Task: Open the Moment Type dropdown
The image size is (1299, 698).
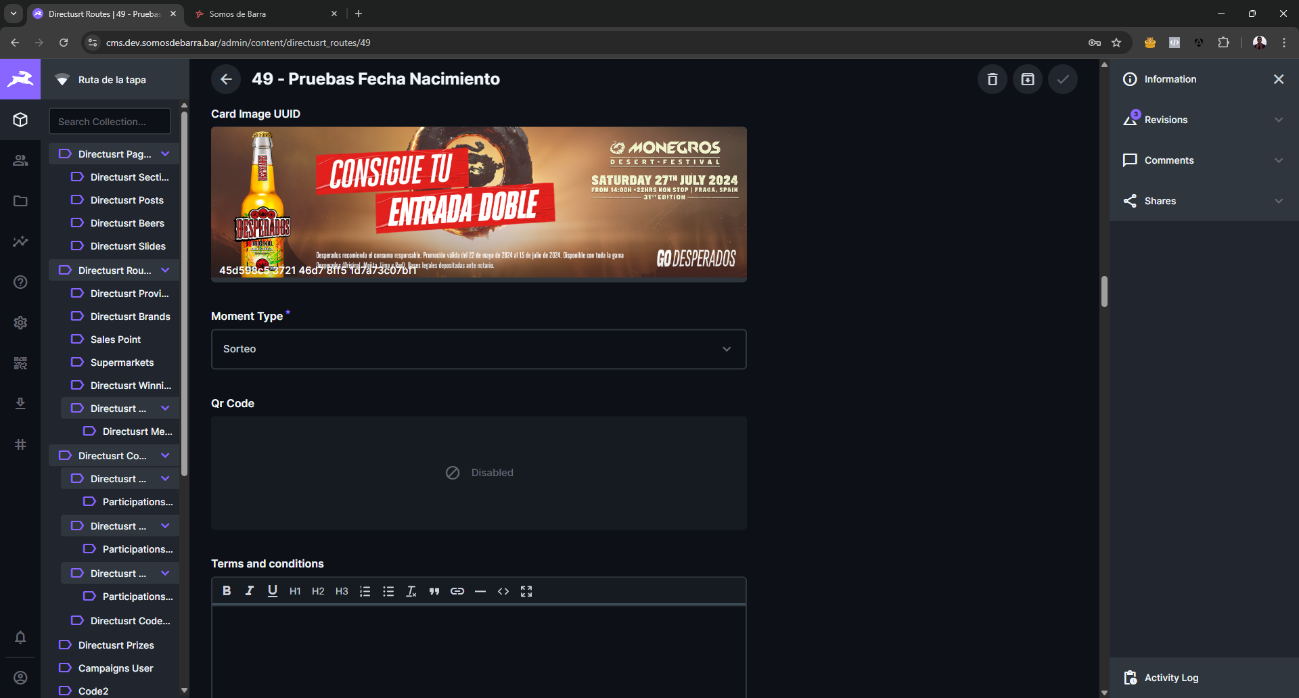Action: click(x=479, y=349)
